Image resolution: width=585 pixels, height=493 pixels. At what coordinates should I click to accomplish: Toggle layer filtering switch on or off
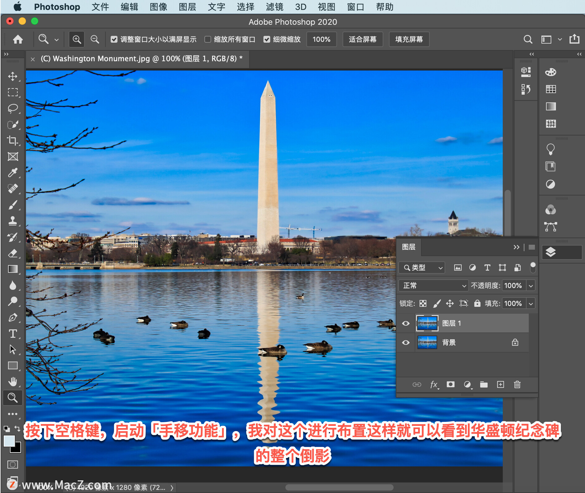(x=533, y=268)
